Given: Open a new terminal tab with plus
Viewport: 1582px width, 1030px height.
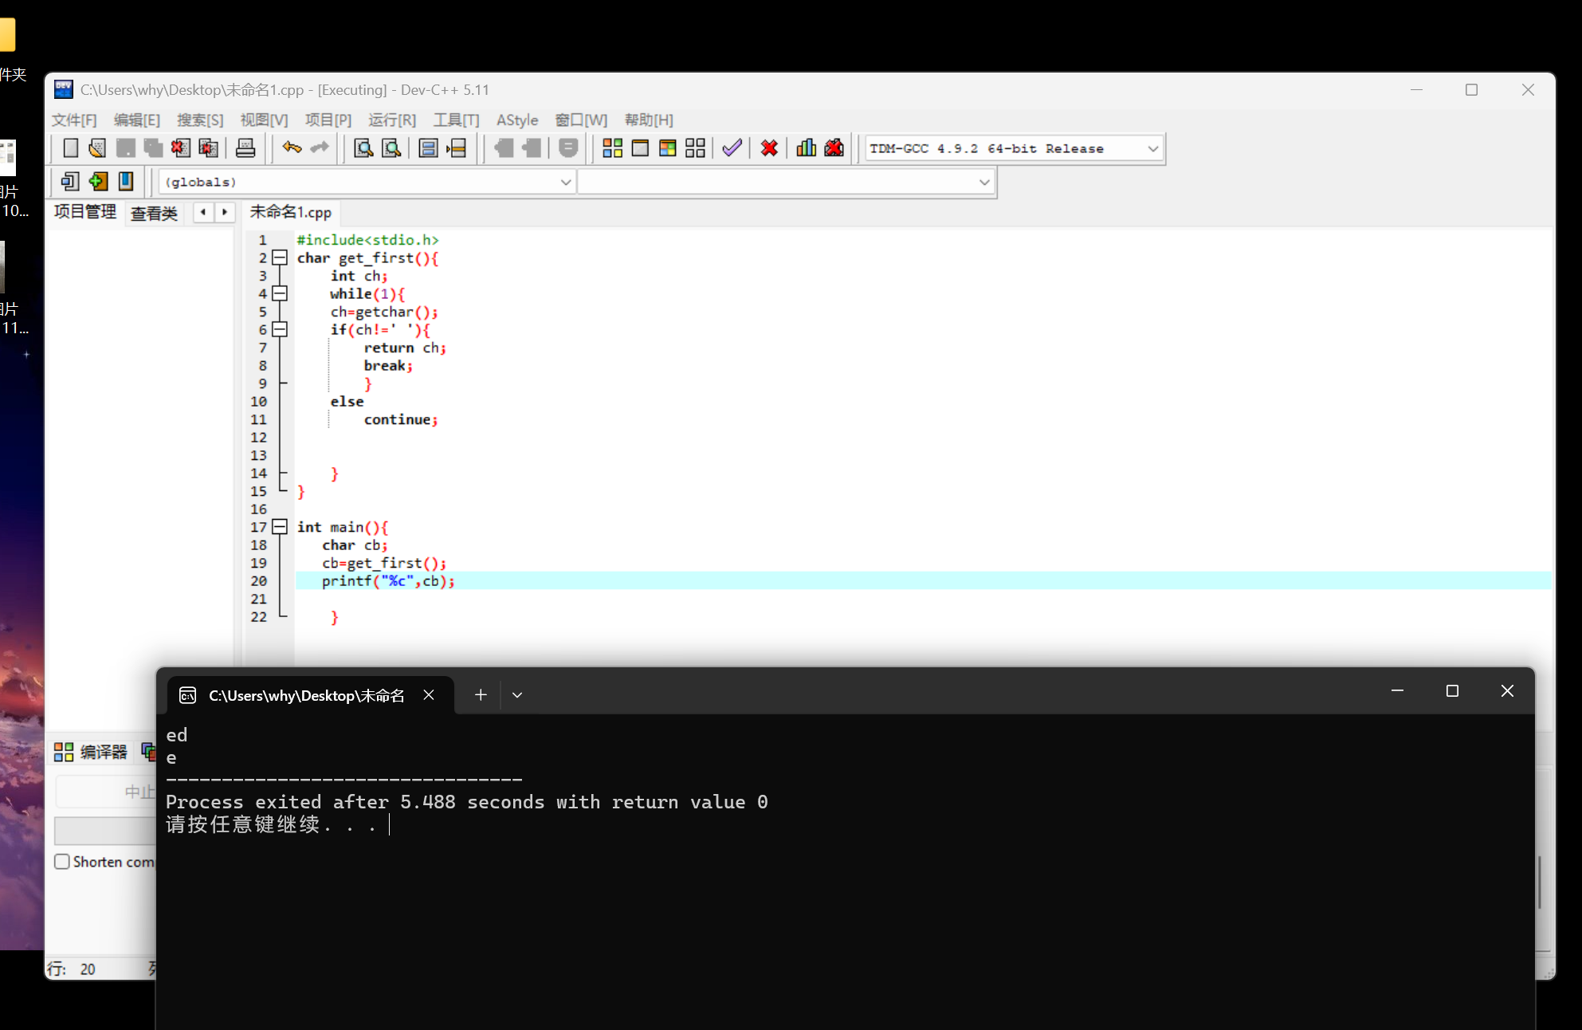Looking at the screenshot, I should [x=481, y=695].
